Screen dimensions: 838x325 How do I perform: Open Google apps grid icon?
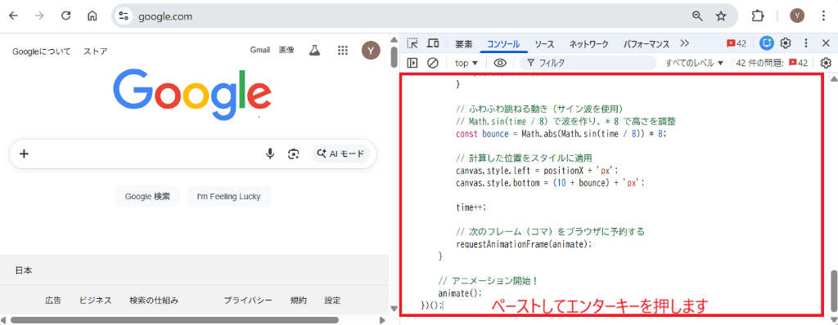tap(343, 51)
